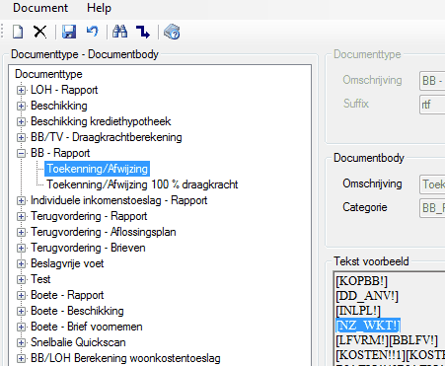The width and height of the screenshot is (445, 366).
Task: Expand BB/LOH Berekening woonkostentoeslag node
Action: [21, 358]
